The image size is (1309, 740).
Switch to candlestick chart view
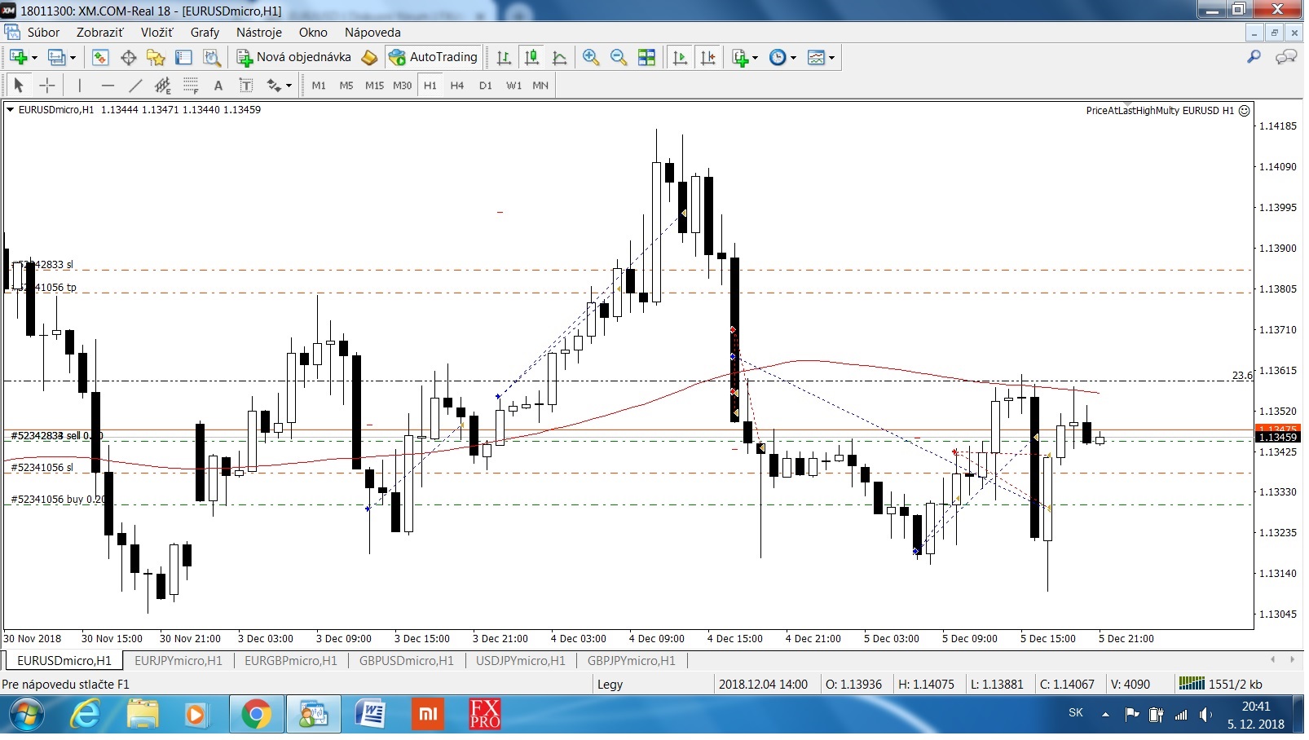tap(531, 57)
